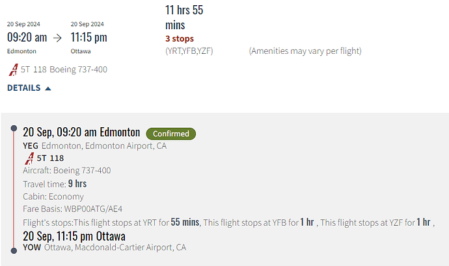
Task: Click the up caret beside DETAILS
Action: pyautogui.click(x=48, y=88)
